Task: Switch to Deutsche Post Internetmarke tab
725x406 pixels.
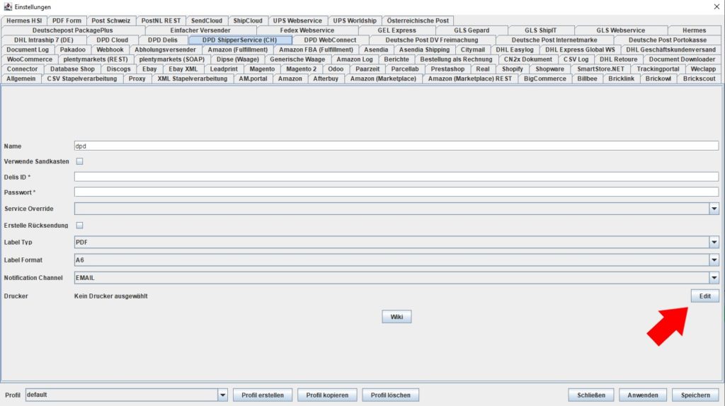Action: click(554, 40)
